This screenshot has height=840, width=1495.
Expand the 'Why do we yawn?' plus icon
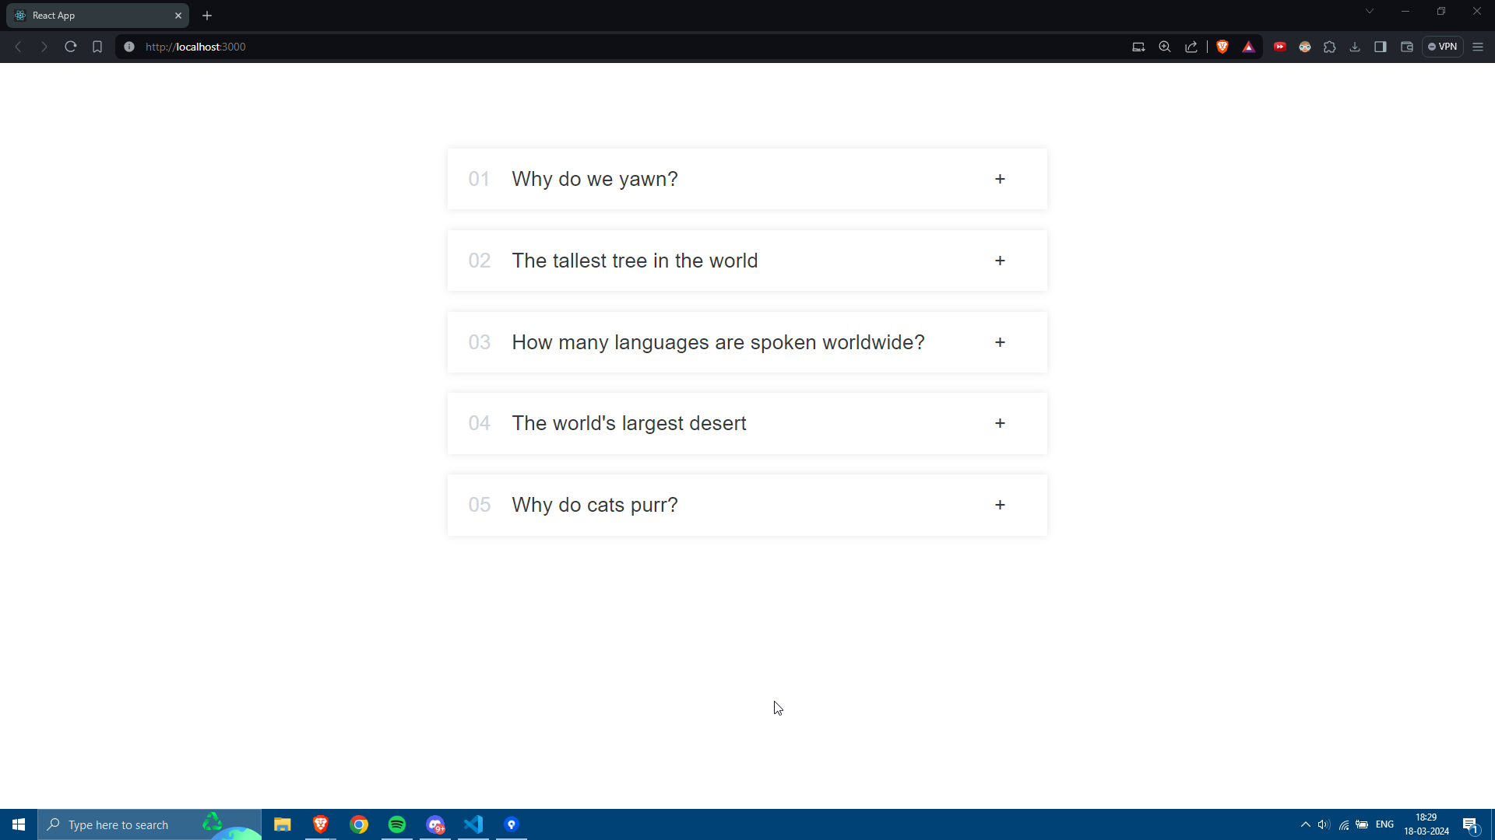tap(1000, 179)
